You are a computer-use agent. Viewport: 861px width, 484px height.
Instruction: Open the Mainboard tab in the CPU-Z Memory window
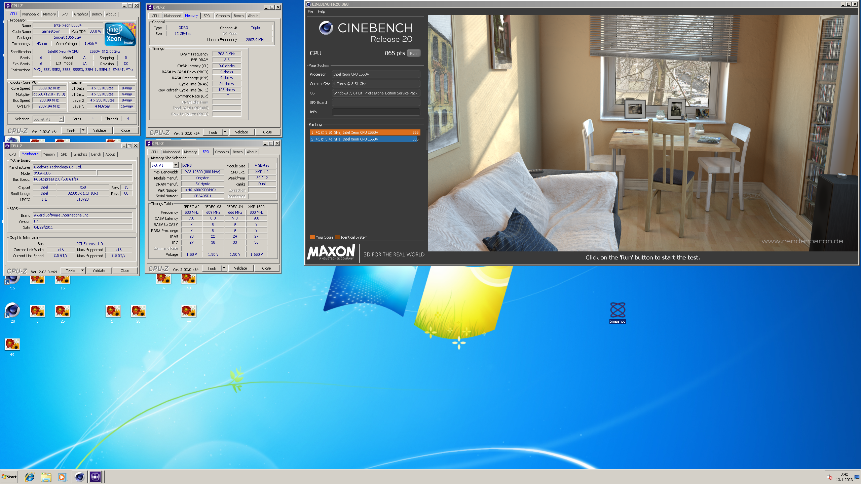point(172,16)
